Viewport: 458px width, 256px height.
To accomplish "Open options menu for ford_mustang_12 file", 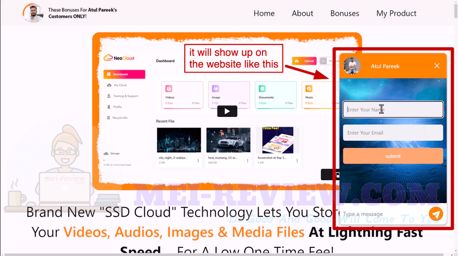I will (248, 161).
